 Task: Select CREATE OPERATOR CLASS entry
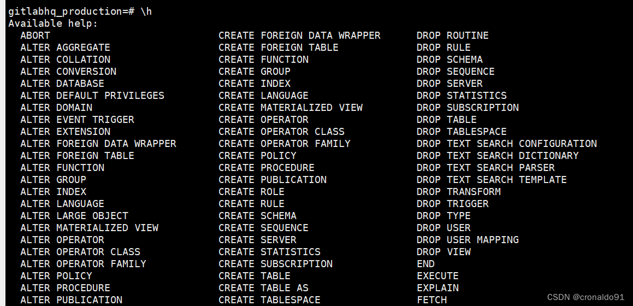coord(281,132)
